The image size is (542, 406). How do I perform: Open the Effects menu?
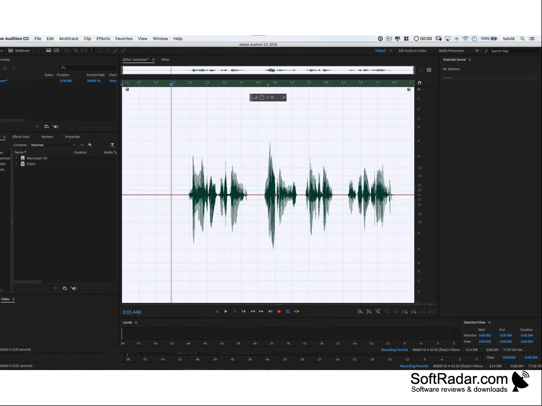tap(103, 39)
